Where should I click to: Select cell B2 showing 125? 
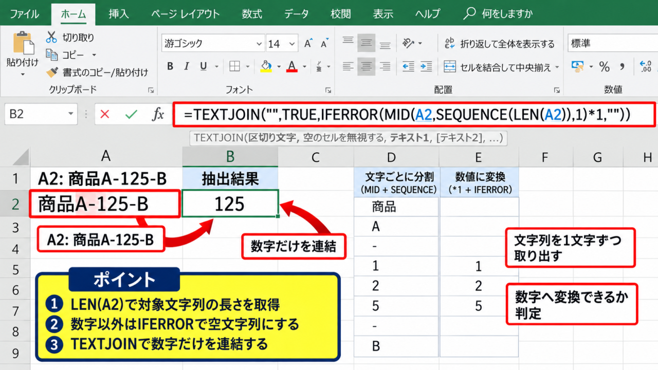coord(230,204)
